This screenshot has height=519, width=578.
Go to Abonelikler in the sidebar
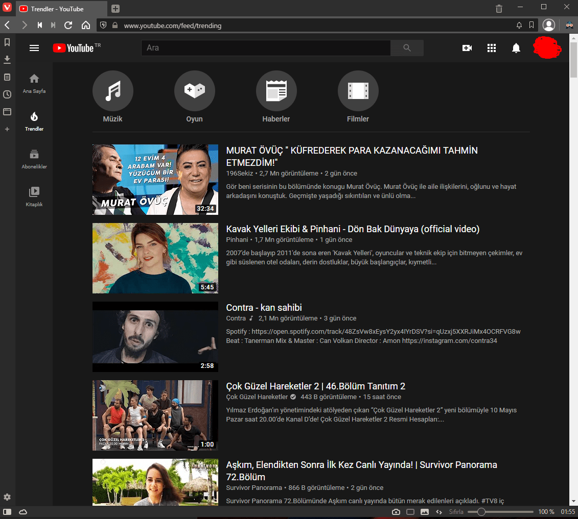34,158
